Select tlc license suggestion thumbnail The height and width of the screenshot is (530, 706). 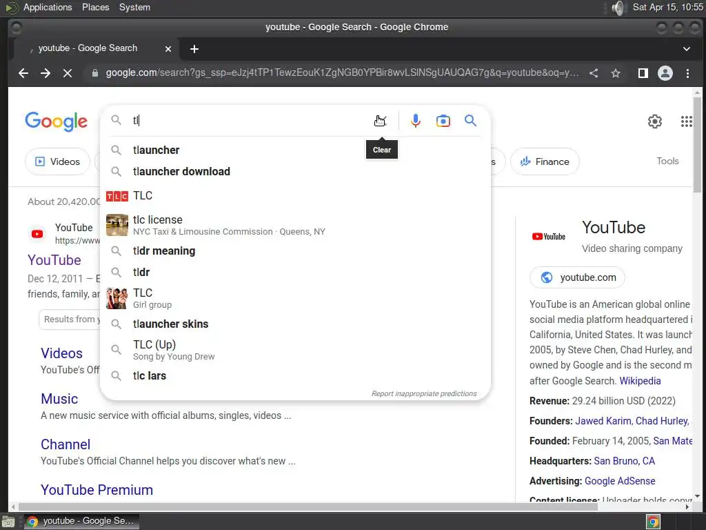coord(117,225)
